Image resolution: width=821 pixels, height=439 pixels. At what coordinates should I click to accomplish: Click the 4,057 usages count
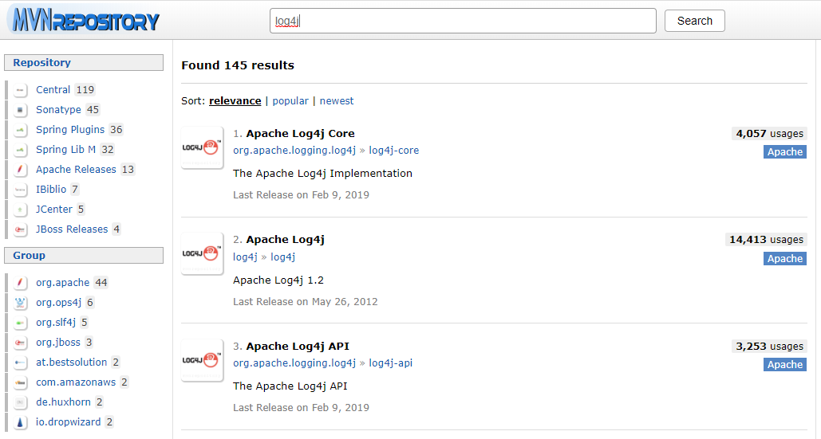click(x=769, y=134)
